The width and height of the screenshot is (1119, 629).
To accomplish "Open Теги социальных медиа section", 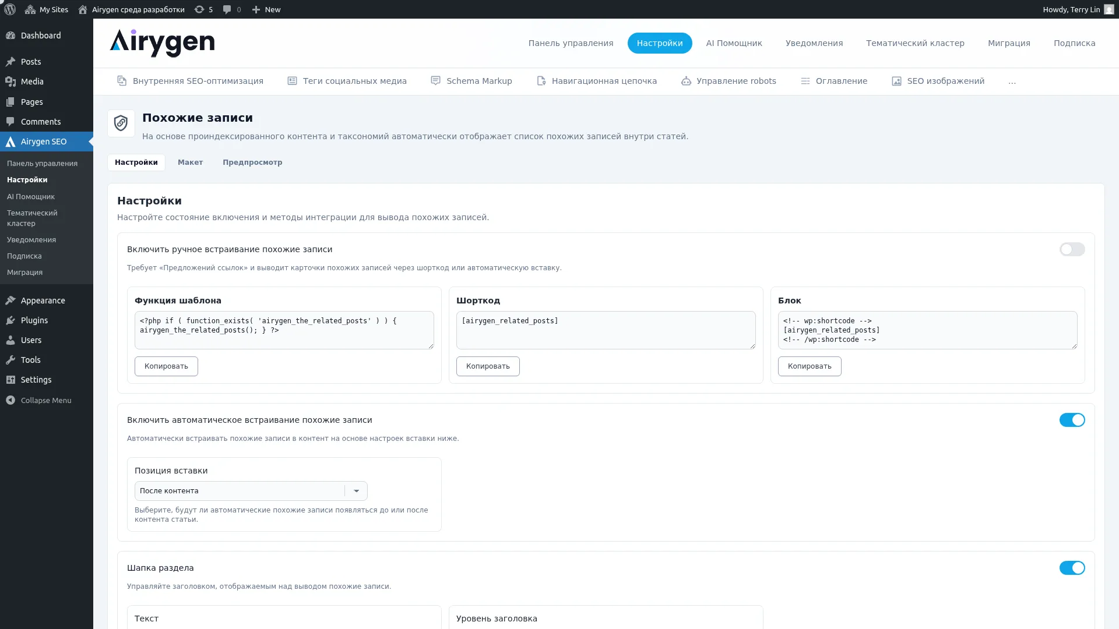I will (347, 81).
